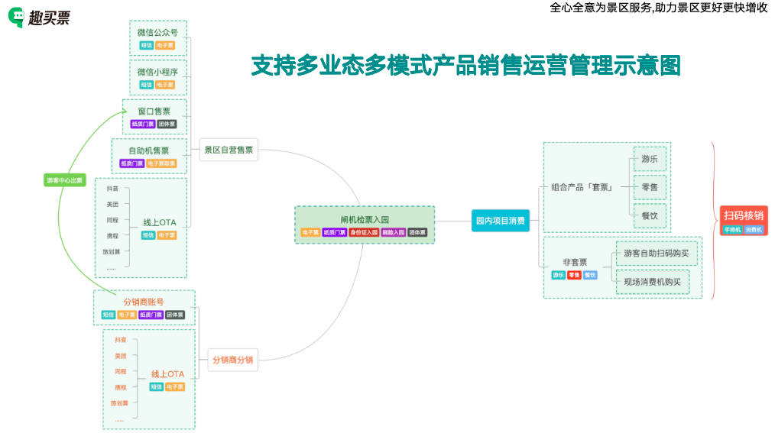This screenshot has width=775, height=433.
Task: Open the 分销商分销 branch node
Action: 232,359
